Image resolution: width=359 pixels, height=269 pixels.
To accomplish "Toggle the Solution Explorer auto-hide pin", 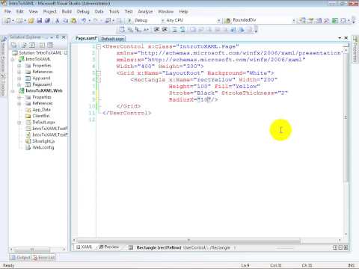I will [x=58, y=37].
